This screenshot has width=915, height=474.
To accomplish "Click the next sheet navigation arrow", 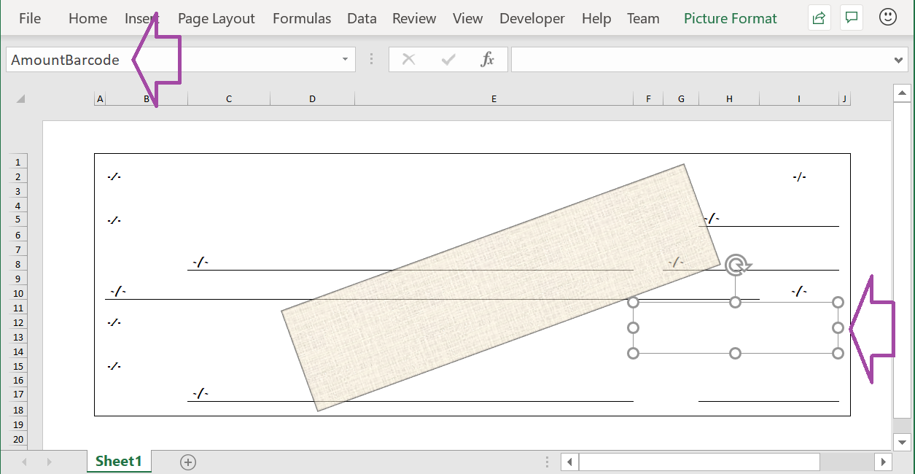I will click(x=50, y=462).
